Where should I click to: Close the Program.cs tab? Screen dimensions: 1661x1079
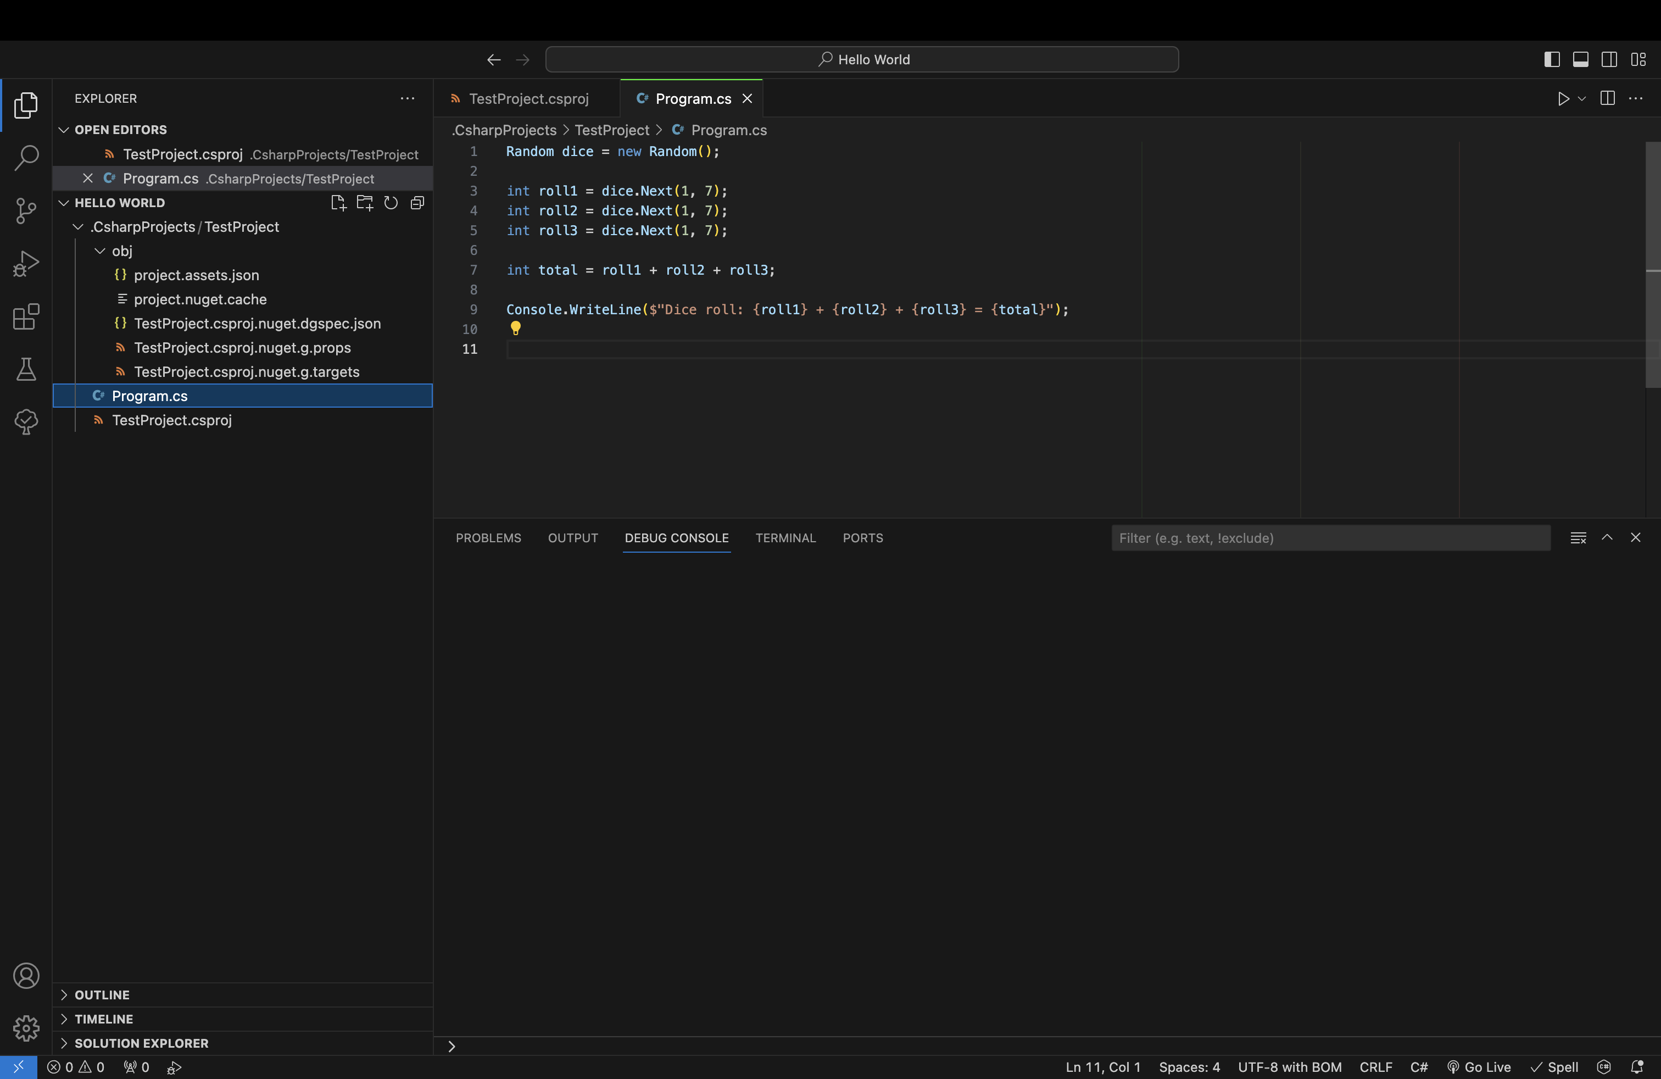[747, 98]
